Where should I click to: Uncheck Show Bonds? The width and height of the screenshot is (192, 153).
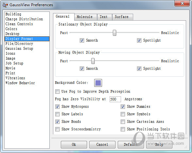pos(57,122)
